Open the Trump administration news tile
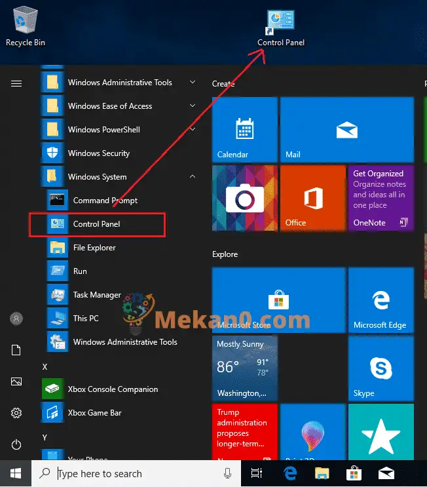Screen dimensions: 427x487 245,432
